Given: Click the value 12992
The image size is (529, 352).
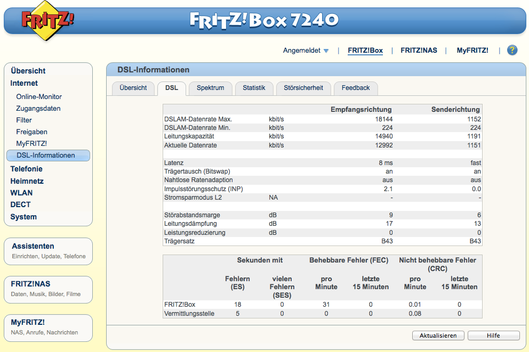Looking at the screenshot, I should 383,145.
